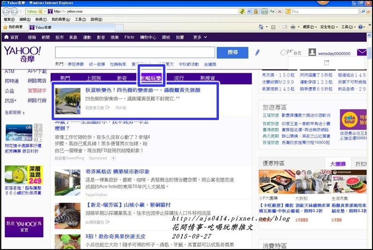
Task: Click 新聞 in Yahoo top navigation
Action: (46, 37)
